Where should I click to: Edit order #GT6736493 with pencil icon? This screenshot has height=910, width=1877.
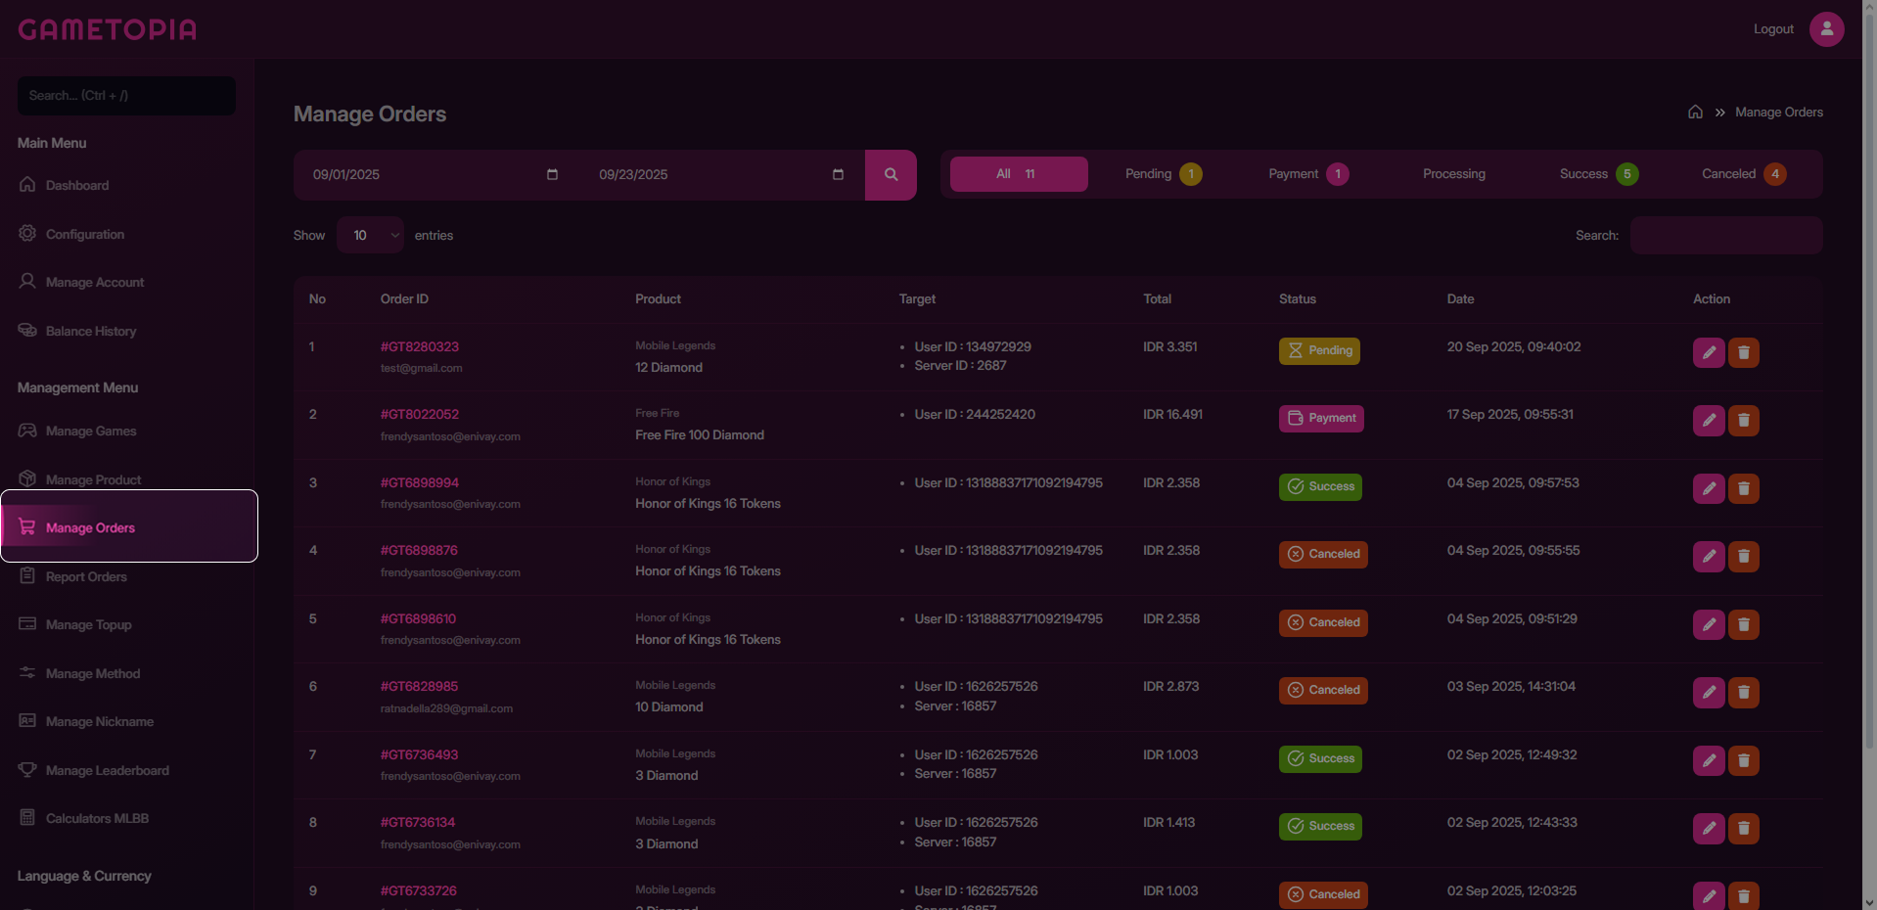1709,760
